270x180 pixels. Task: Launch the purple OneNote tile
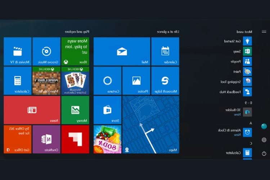coord(46,139)
